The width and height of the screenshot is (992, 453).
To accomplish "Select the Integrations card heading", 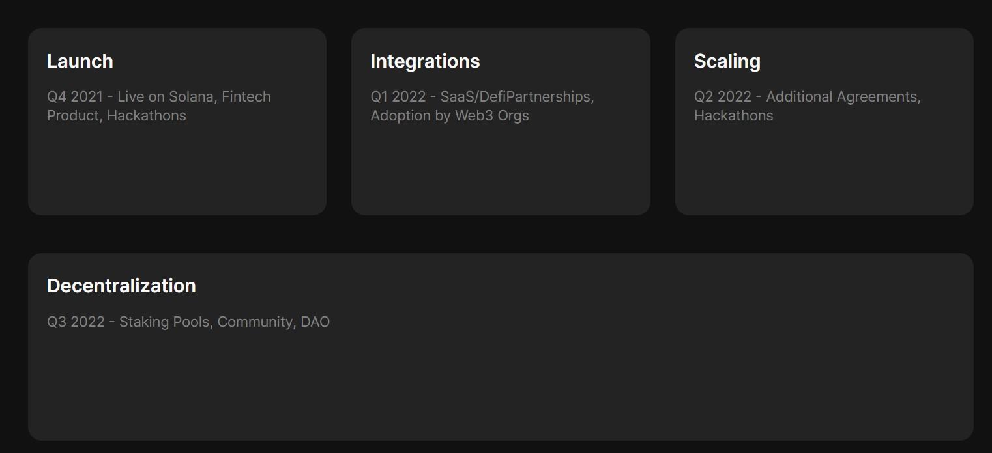I will point(425,61).
